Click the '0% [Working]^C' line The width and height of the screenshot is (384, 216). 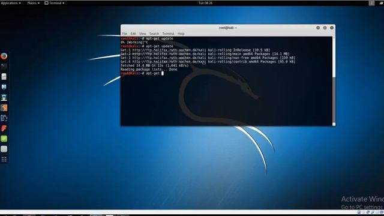(134, 43)
